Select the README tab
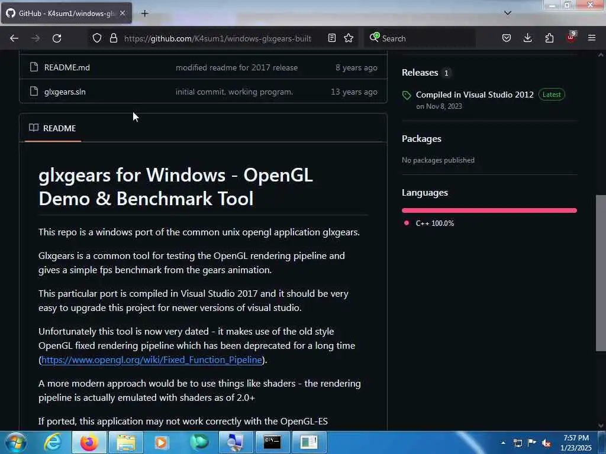This screenshot has width=606, height=454. point(53,128)
